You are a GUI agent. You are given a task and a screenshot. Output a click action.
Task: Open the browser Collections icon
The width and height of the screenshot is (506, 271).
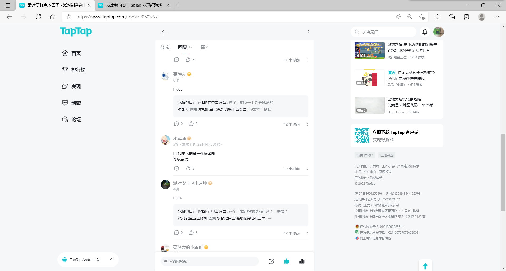[x=452, y=17]
